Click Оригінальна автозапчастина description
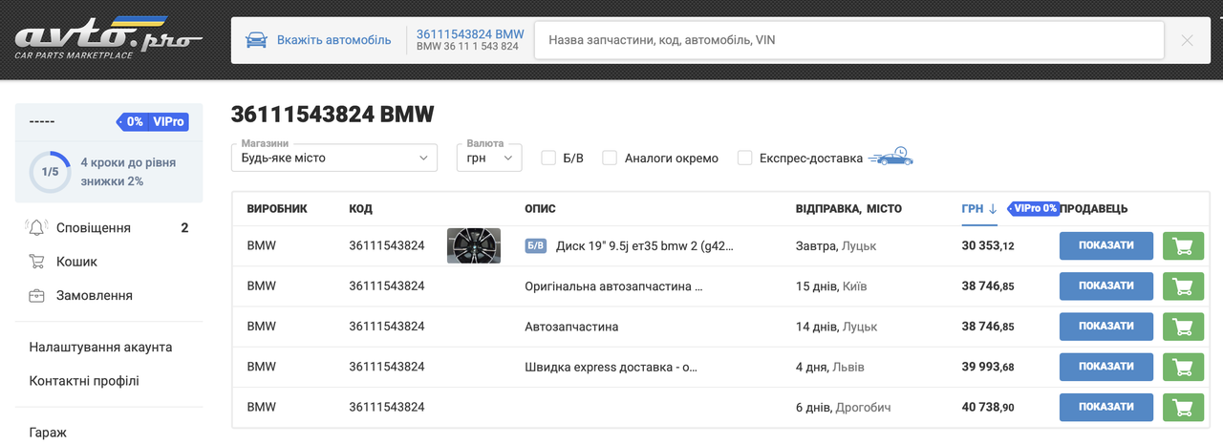Viewport: 1223px width, 444px height. (x=614, y=285)
